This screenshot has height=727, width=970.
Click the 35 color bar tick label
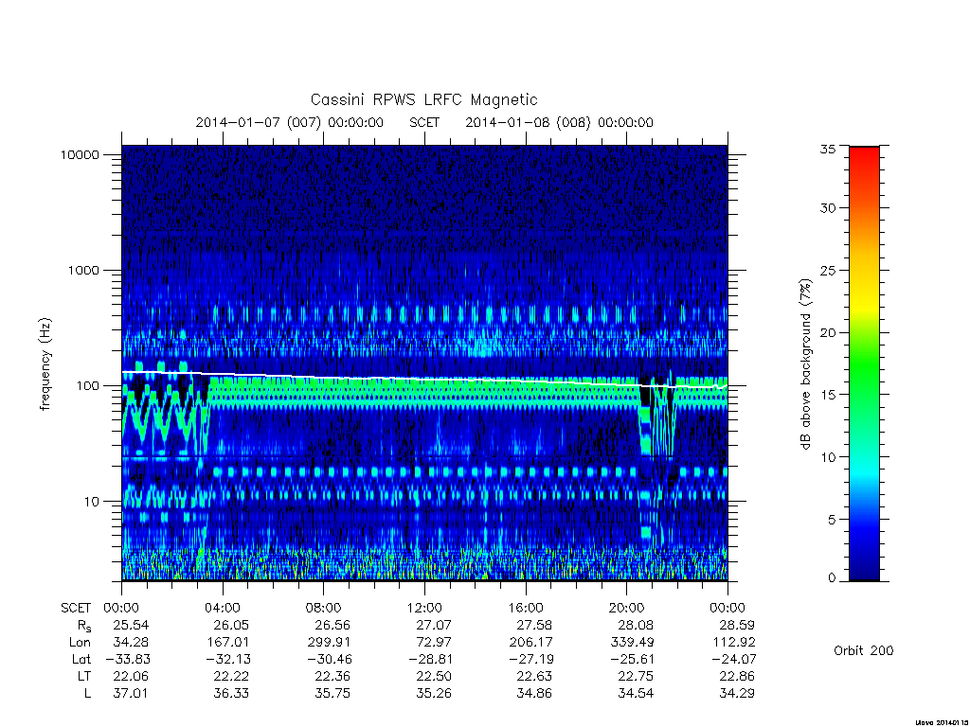828,149
